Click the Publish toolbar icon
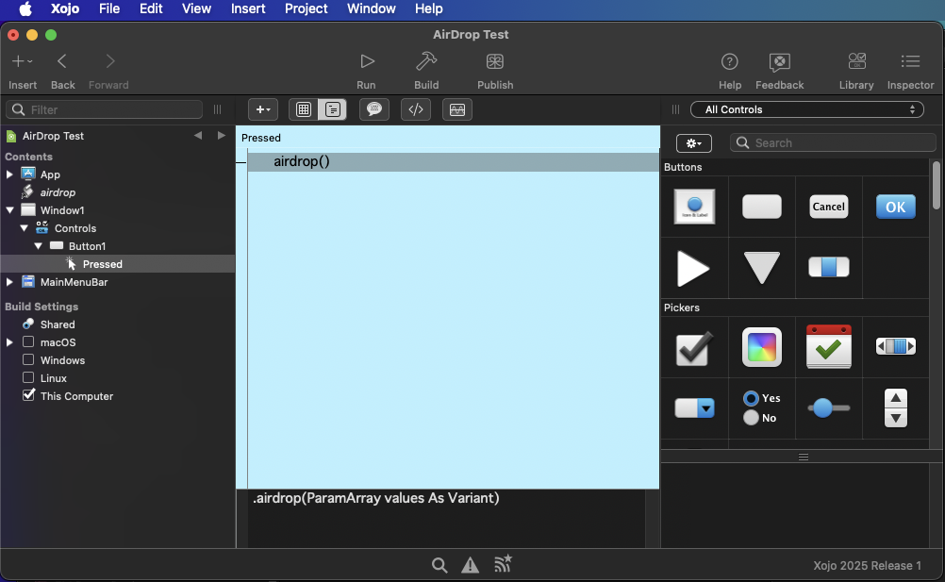Image resolution: width=945 pixels, height=582 pixels. pos(495,62)
